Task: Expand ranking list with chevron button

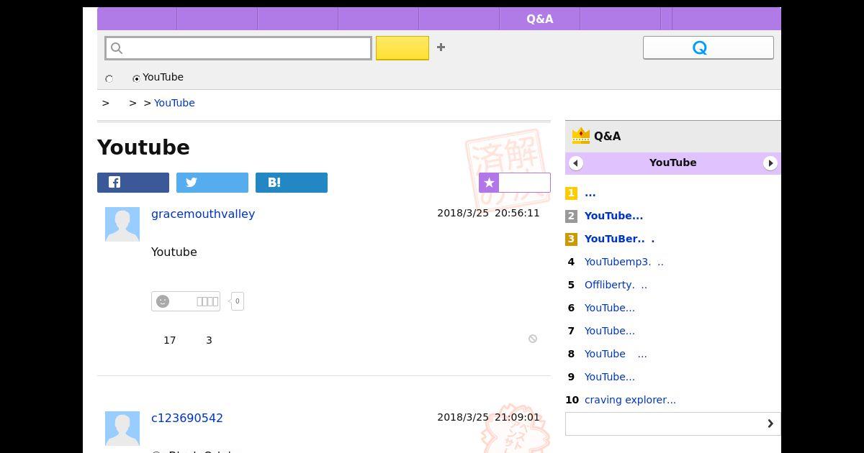Action: coord(672,424)
